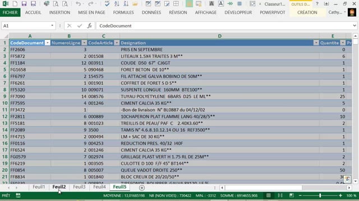Sort Z to A descending icon

pyautogui.click(x=126, y=4)
